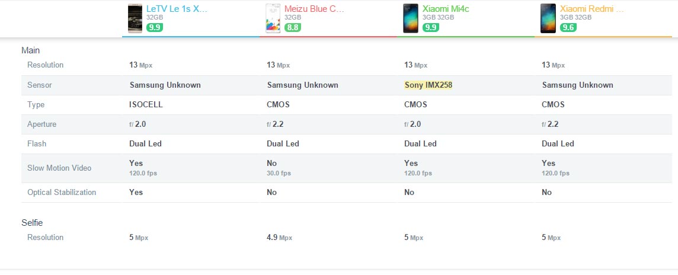Viewport: 678px width, 275px height.
Task: Click the Resolution label under Main
Action: coord(46,65)
